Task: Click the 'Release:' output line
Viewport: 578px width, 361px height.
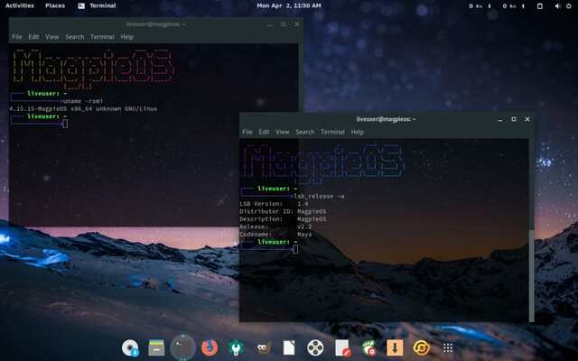Action: click(275, 227)
